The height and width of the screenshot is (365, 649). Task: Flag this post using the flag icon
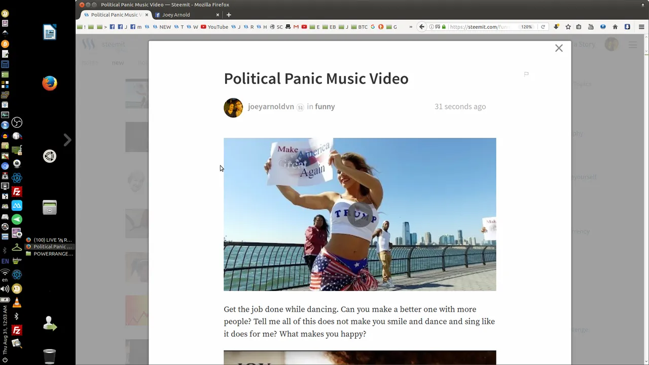[x=526, y=74]
